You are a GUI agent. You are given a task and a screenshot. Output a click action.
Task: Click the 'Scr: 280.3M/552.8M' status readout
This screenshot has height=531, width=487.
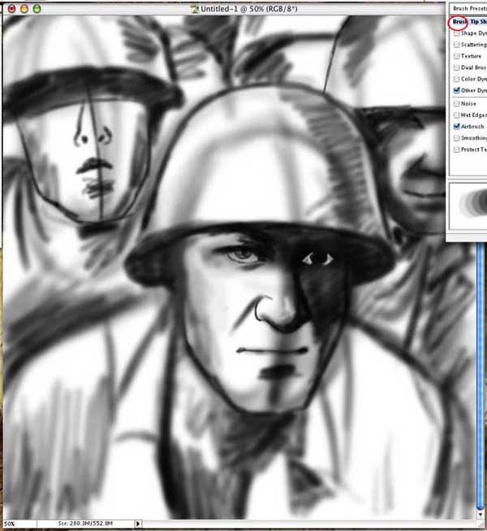coord(85,524)
